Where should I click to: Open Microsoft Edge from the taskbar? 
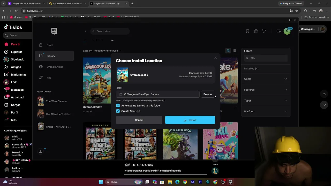pyautogui.click(x=177, y=182)
